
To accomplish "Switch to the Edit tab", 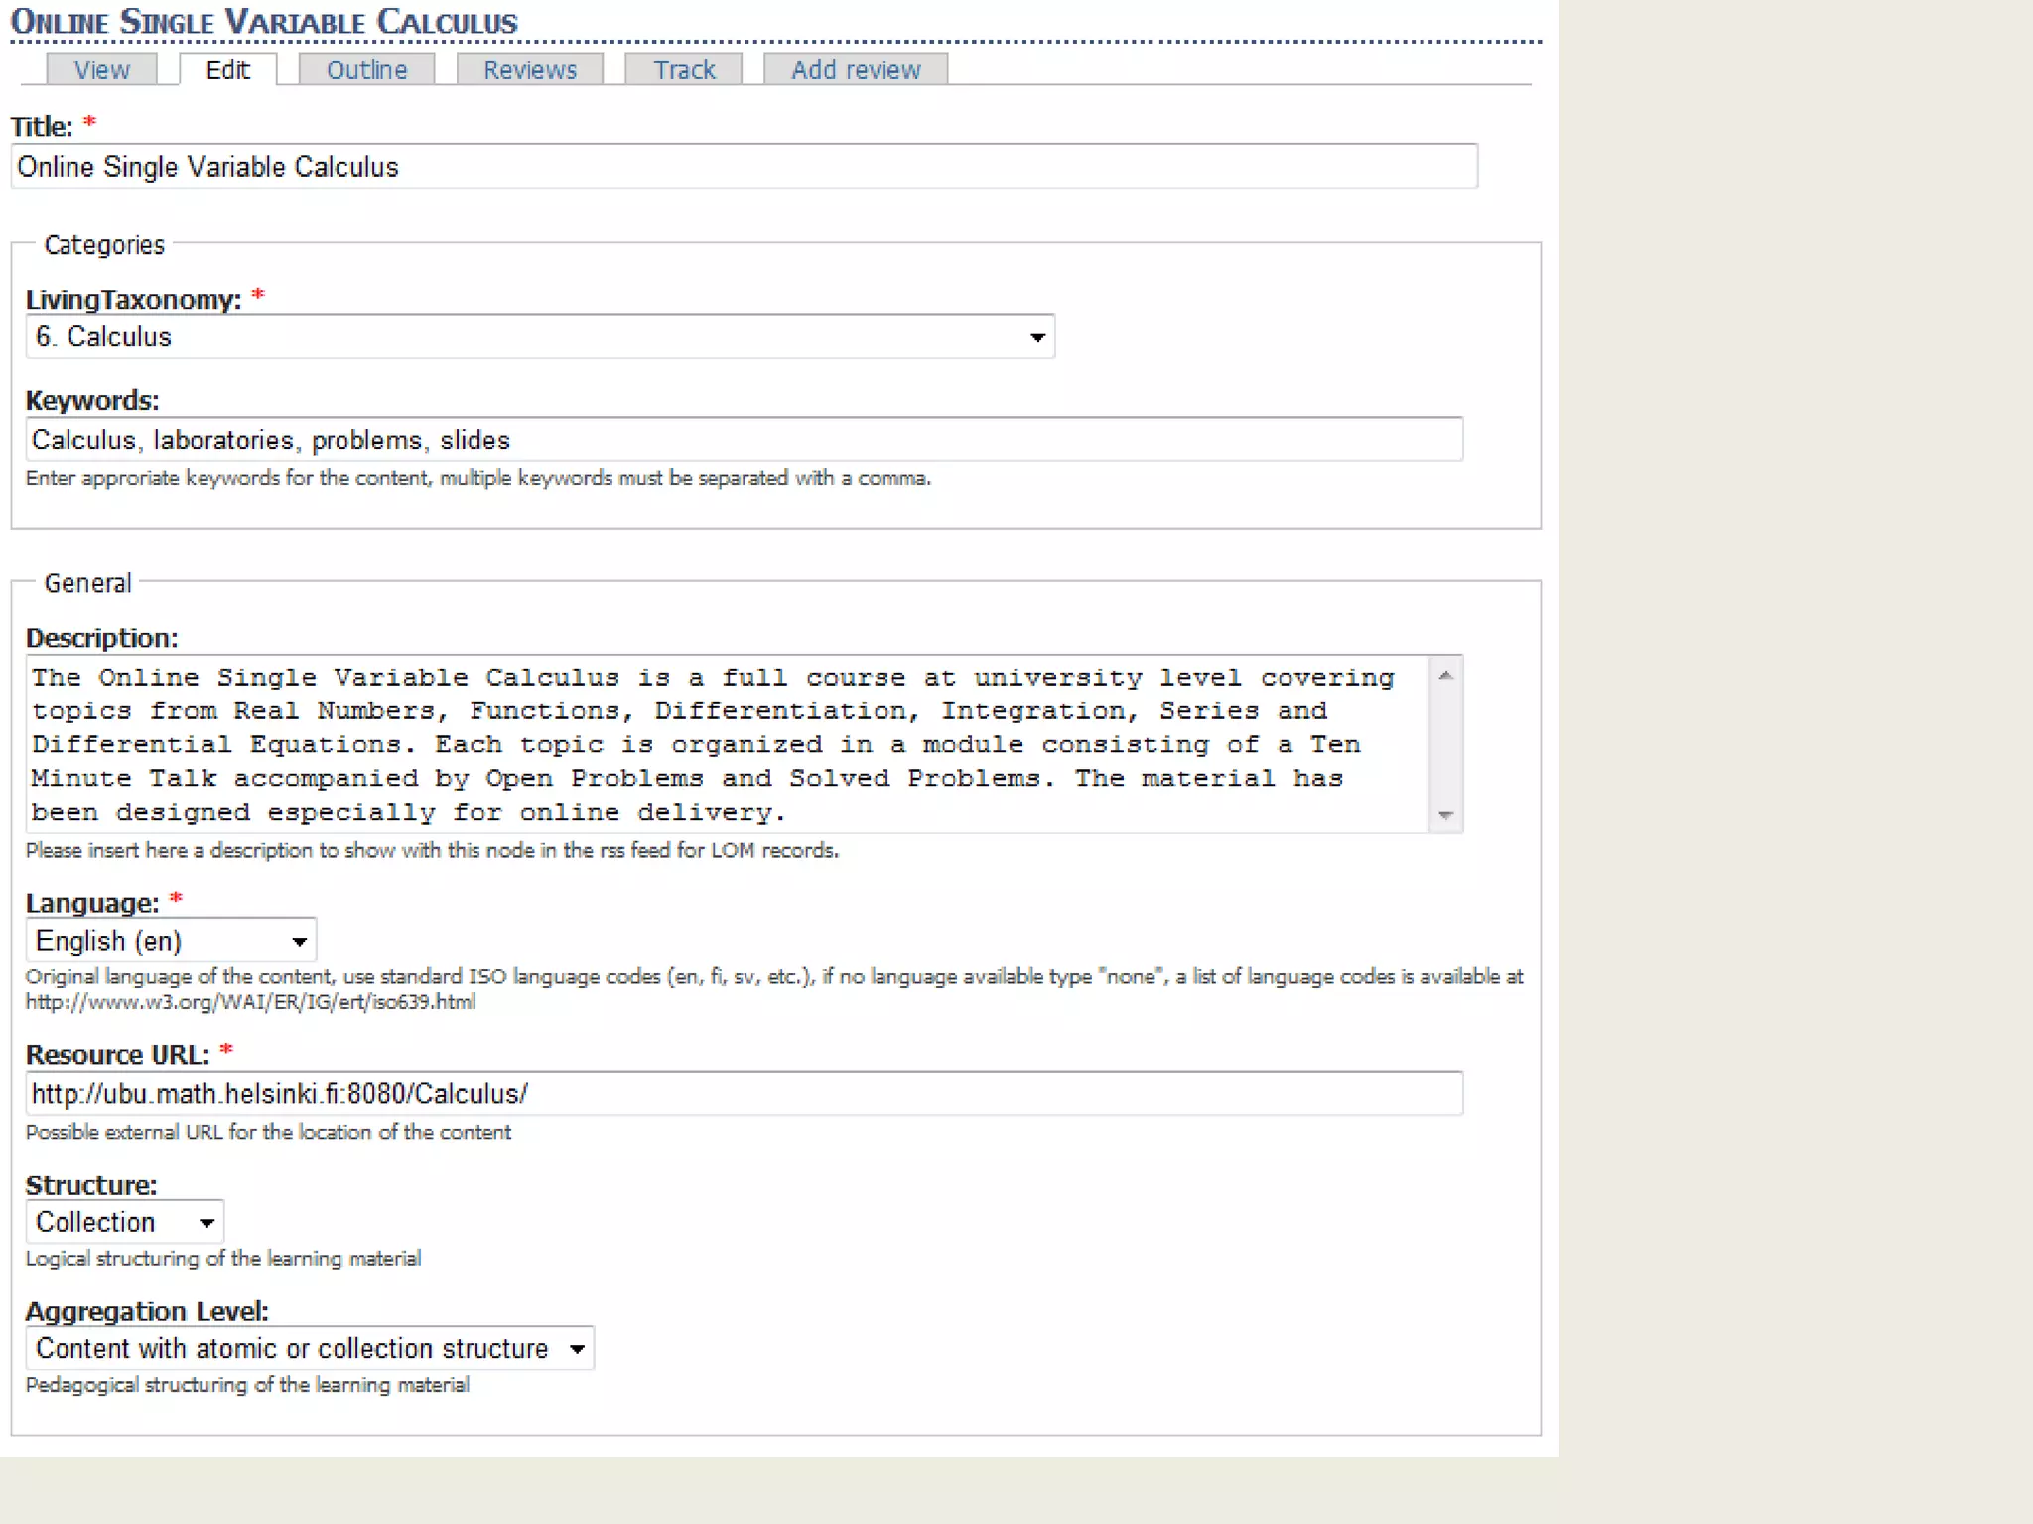I will coord(227,69).
